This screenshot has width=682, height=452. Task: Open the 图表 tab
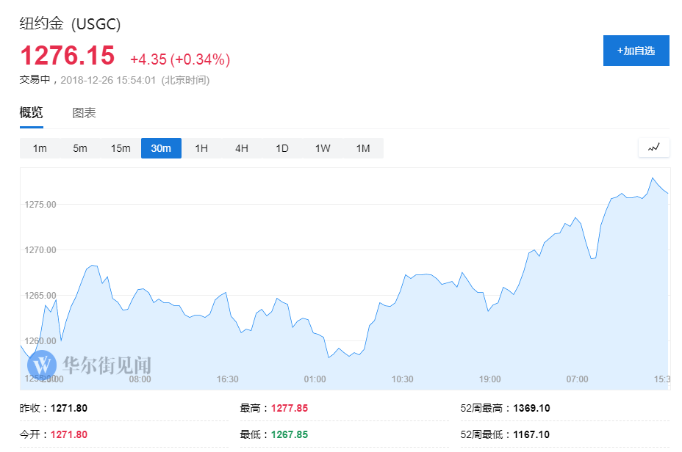click(x=84, y=112)
